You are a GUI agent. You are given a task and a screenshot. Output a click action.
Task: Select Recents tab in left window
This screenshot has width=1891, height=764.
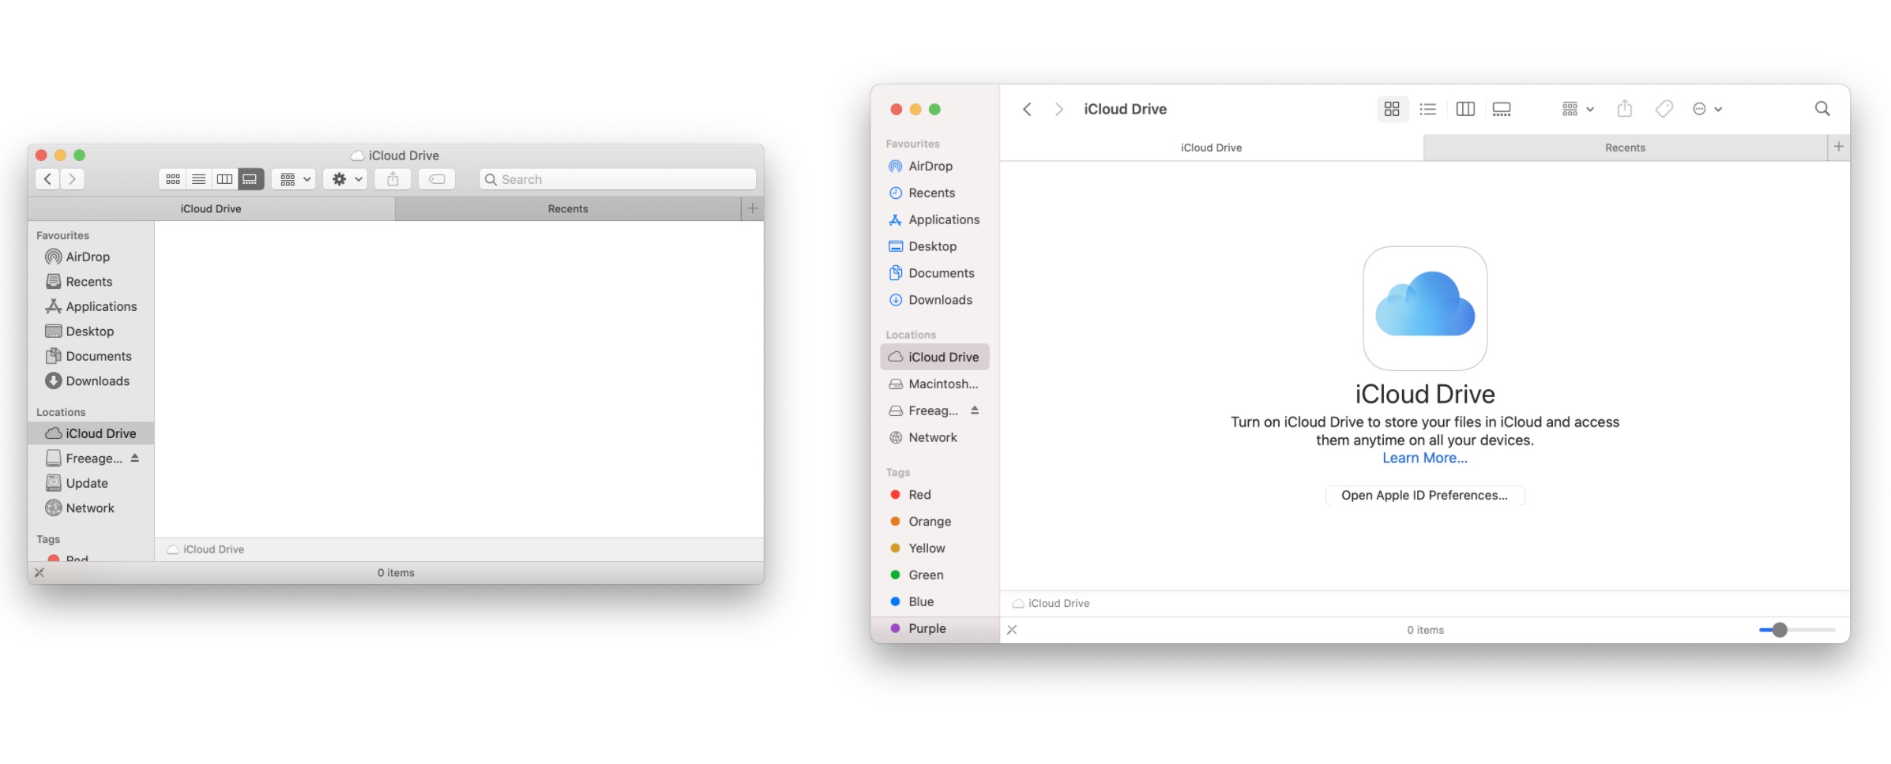click(x=568, y=208)
